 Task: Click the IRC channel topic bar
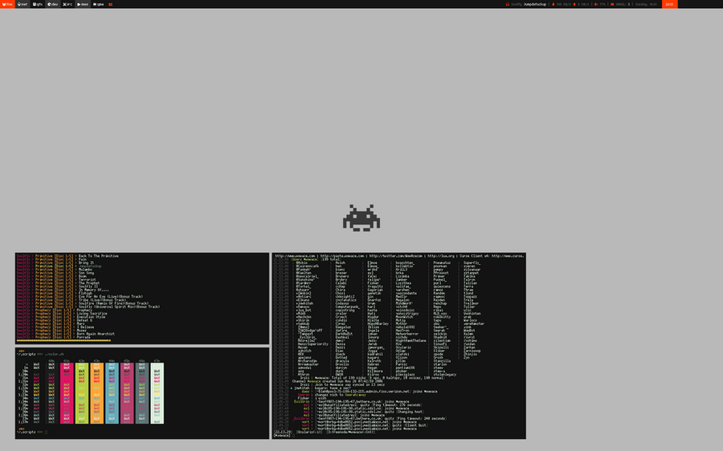[399, 256]
